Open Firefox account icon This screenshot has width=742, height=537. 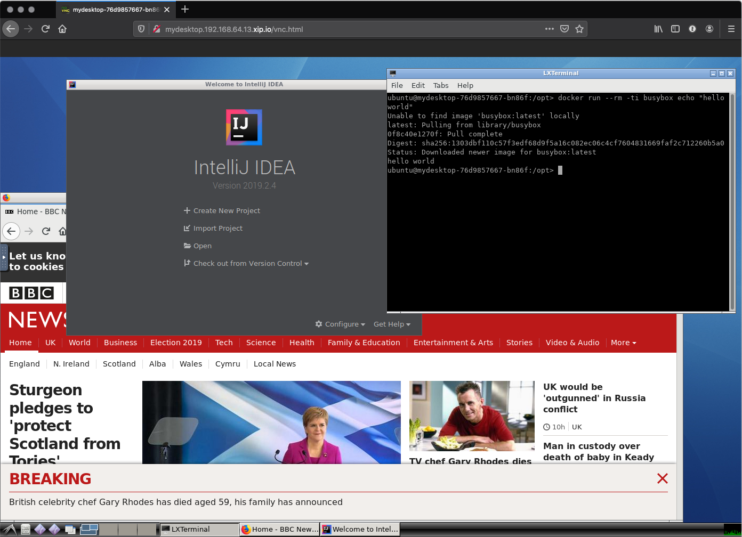click(709, 29)
